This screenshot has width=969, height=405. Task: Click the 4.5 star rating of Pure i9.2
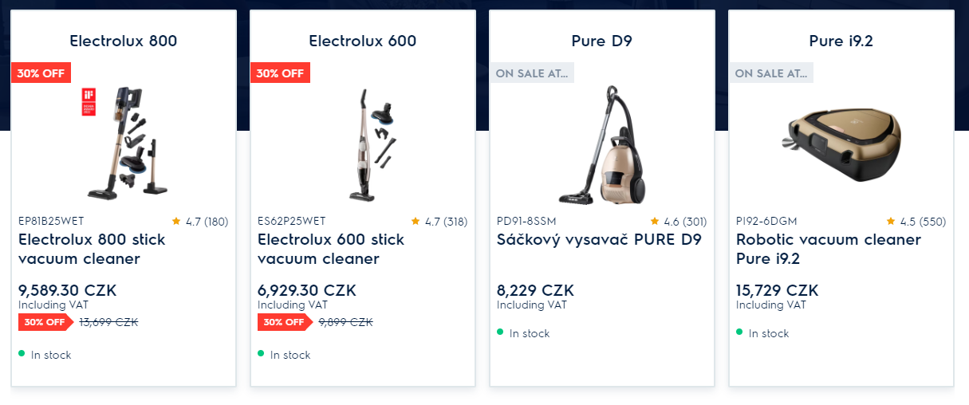(x=916, y=222)
